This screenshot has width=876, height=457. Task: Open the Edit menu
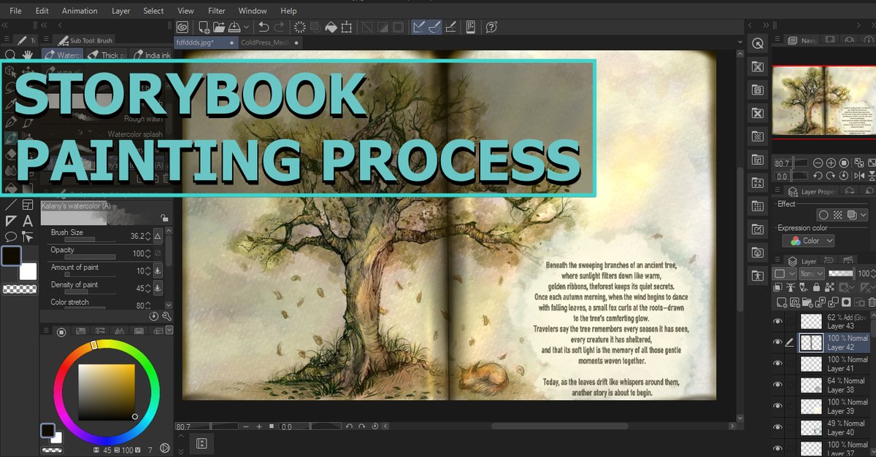click(x=42, y=11)
